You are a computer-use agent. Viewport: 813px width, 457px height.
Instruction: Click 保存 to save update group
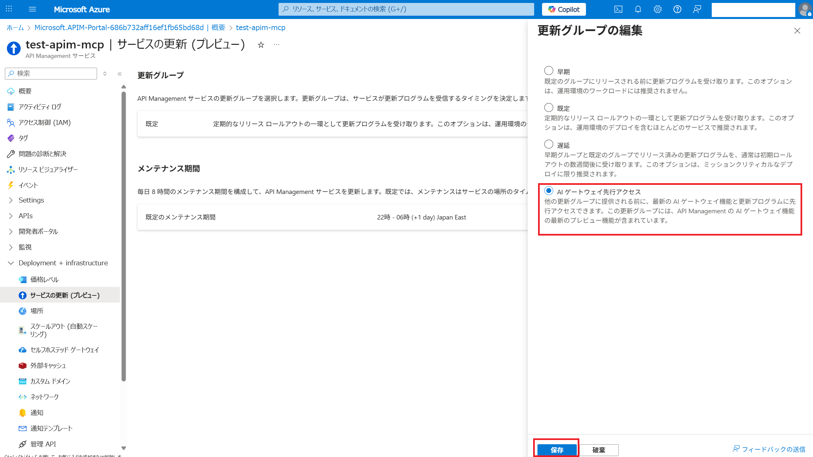pyautogui.click(x=557, y=450)
